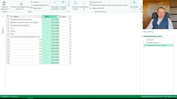
Task: Open settings gear for Измененный тип с языком
Action: pyautogui.click(x=172, y=45)
